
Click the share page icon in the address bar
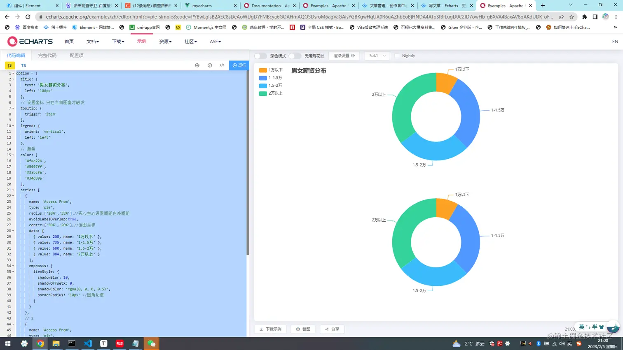[561, 17]
